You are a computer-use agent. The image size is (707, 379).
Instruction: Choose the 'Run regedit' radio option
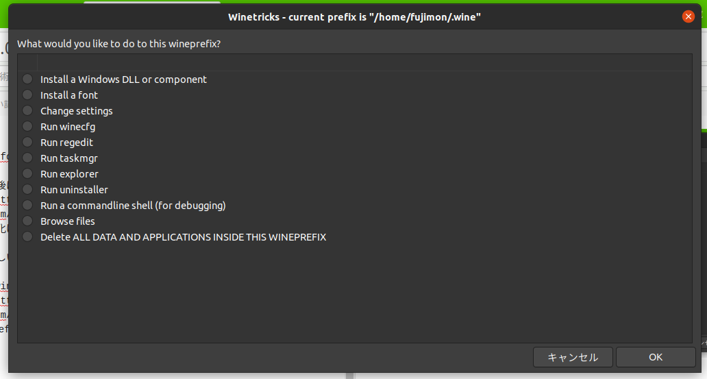(27, 142)
